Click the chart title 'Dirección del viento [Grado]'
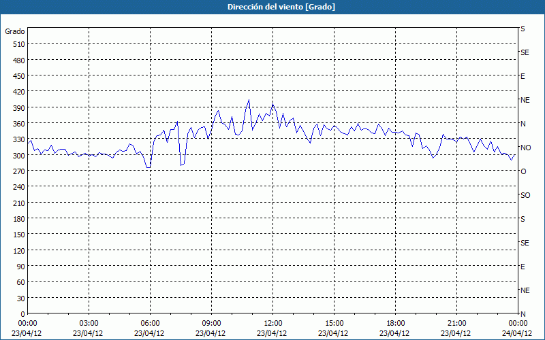Screen dimensions: 545x340 click(x=281, y=7)
